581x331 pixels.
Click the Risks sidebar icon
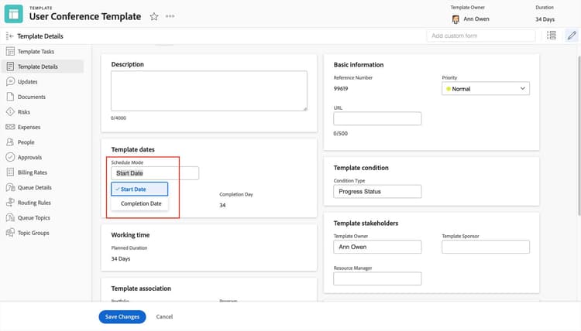point(10,112)
